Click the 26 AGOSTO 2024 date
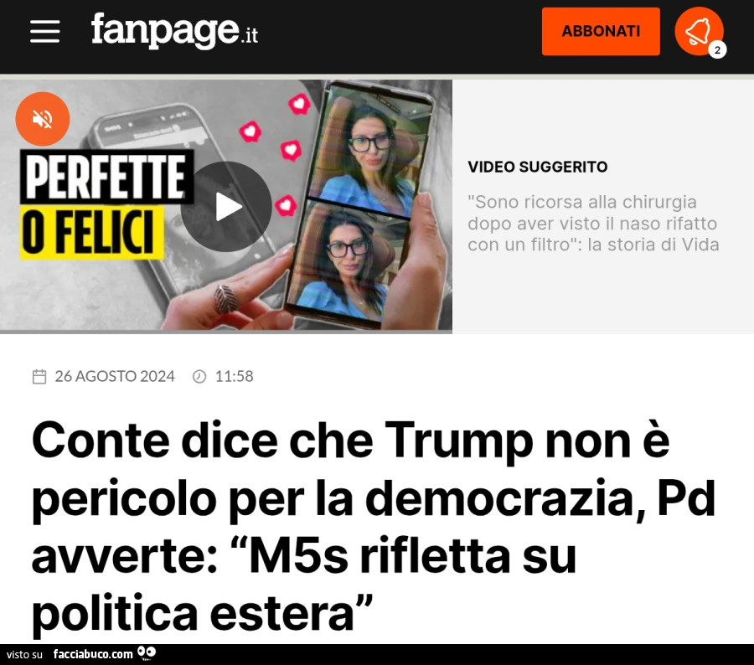Image resolution: width=754 pixels, height=665 pixels. pyautogui.click(x=115, y=377)
